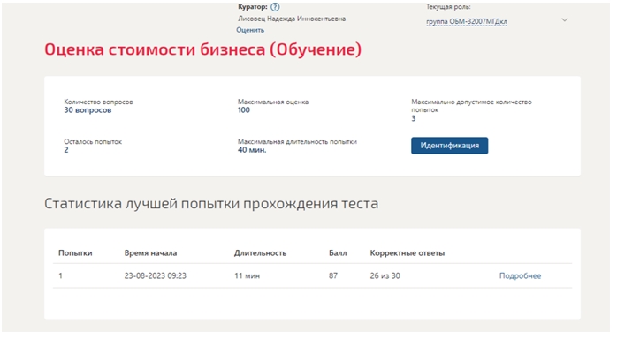Click the Статистика лучшей попытки heading
This screenshot has height=339, width=617.
point(211,203)
